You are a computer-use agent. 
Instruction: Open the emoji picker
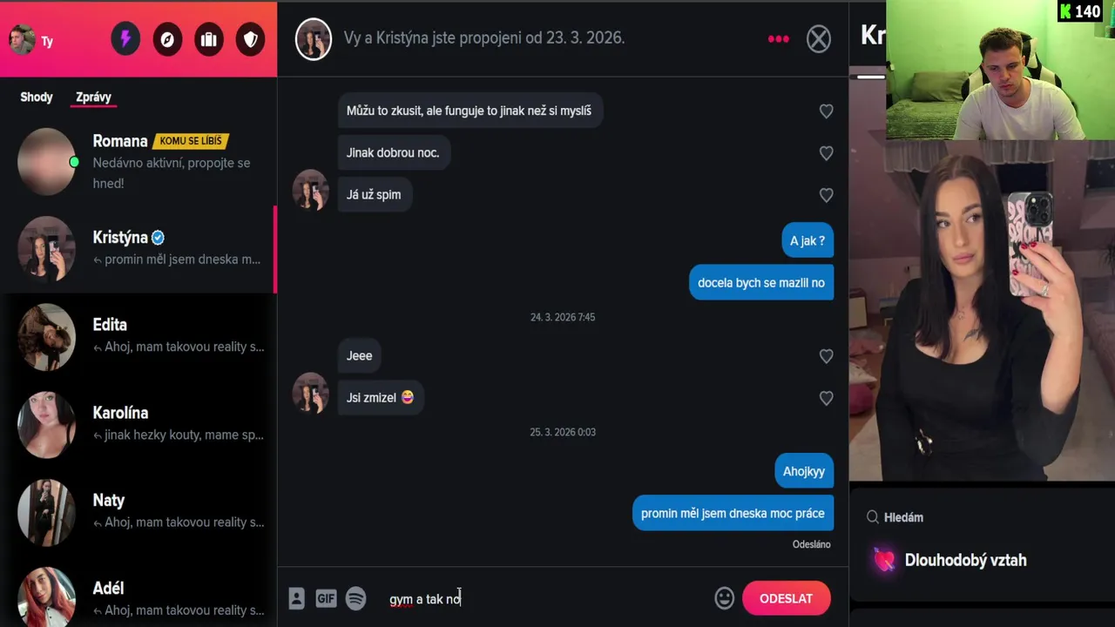tap(724, 598)
